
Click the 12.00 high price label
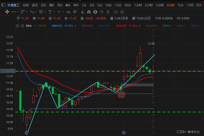click(151, 44)
